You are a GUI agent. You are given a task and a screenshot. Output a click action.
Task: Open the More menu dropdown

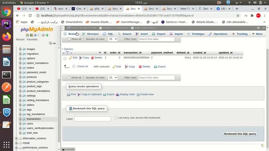click(257, 34)
